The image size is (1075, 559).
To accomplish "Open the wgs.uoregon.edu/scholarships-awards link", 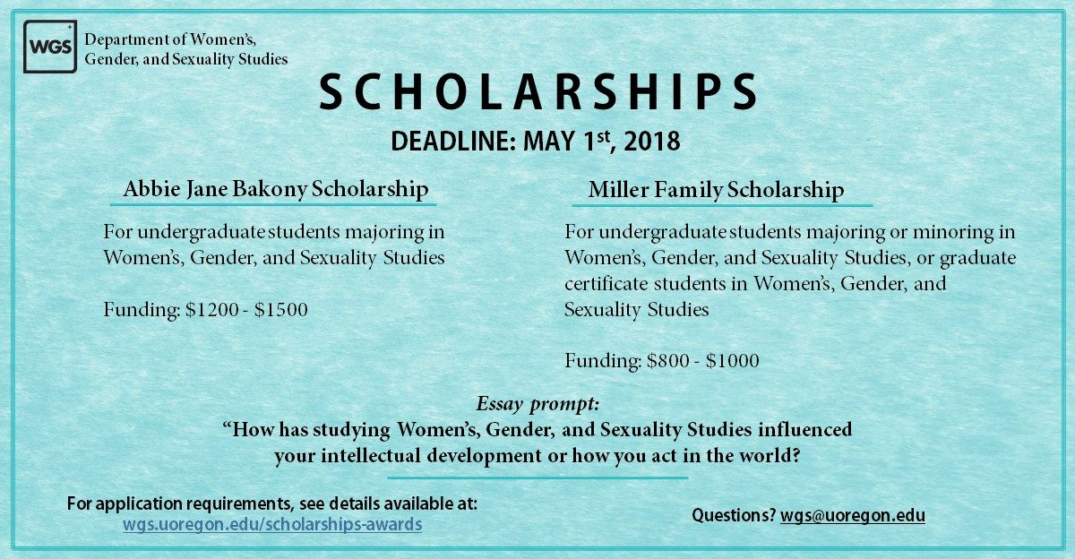I will coord(272,524).
